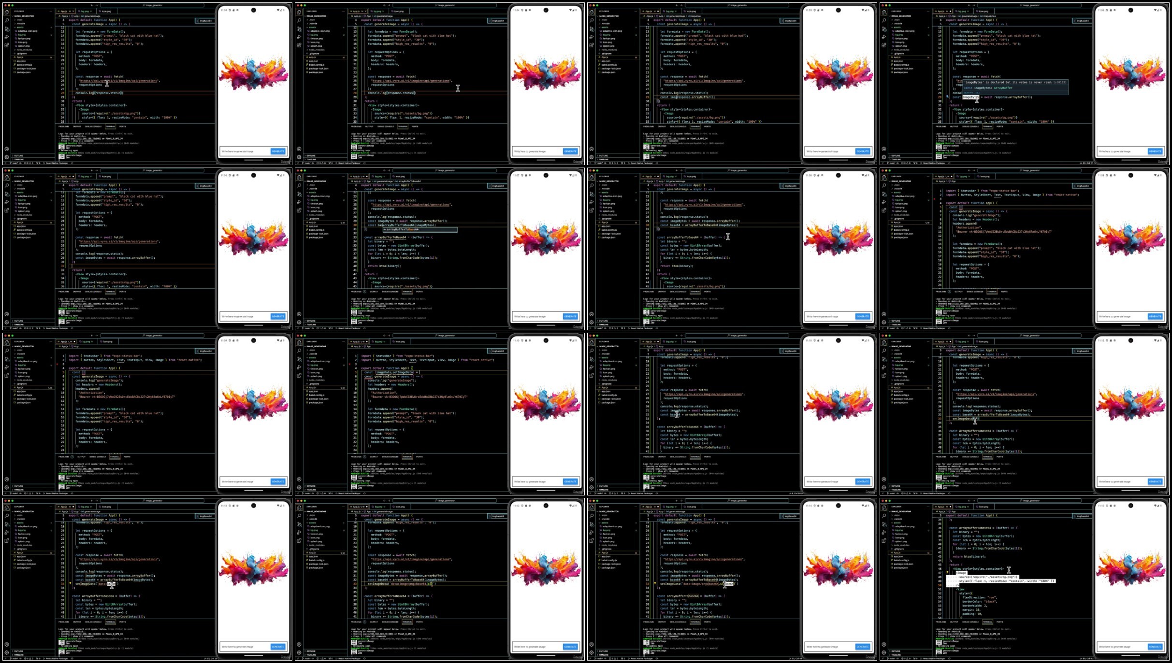The height and width of the screenshot is (663, 1172).
Task: Open Manage gear in frame with 11:15 phone clock
Action: [884, 652]
